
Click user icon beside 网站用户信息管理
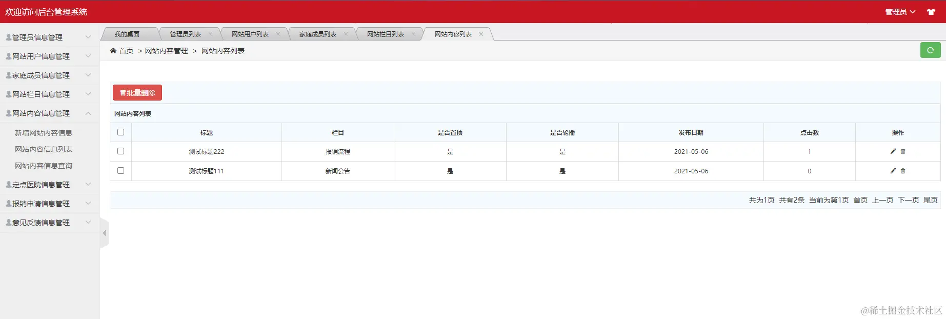click(9, 56)
